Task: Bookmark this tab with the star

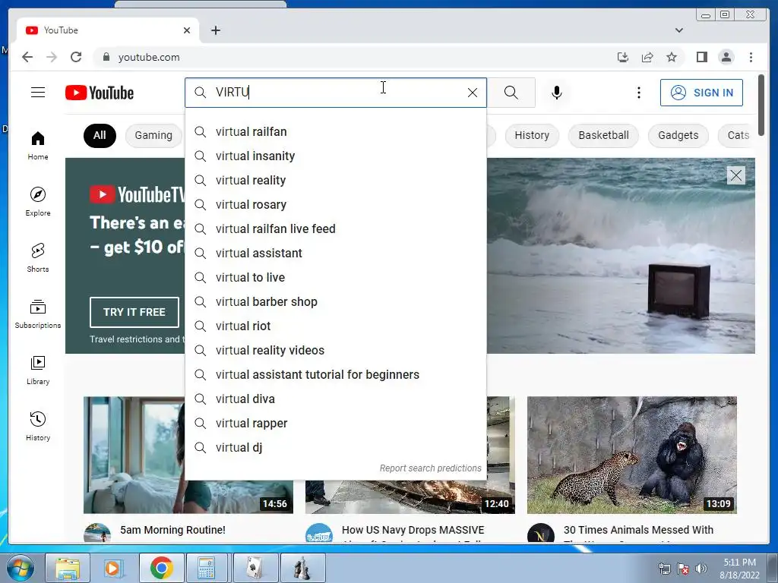Action: 672,57
